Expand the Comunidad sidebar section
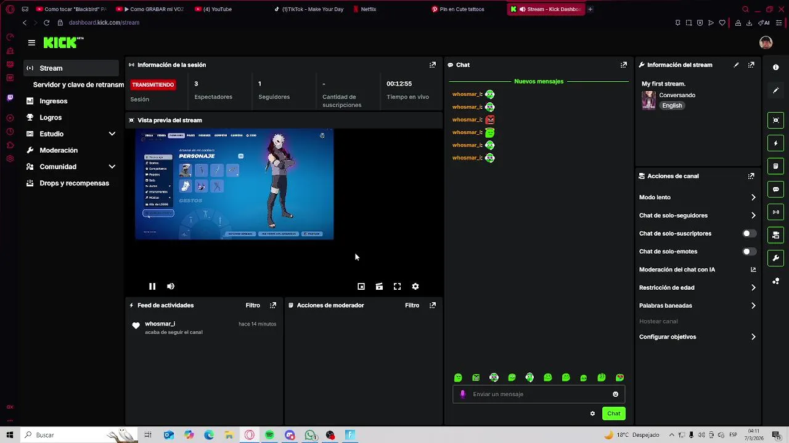 [112, 167]
